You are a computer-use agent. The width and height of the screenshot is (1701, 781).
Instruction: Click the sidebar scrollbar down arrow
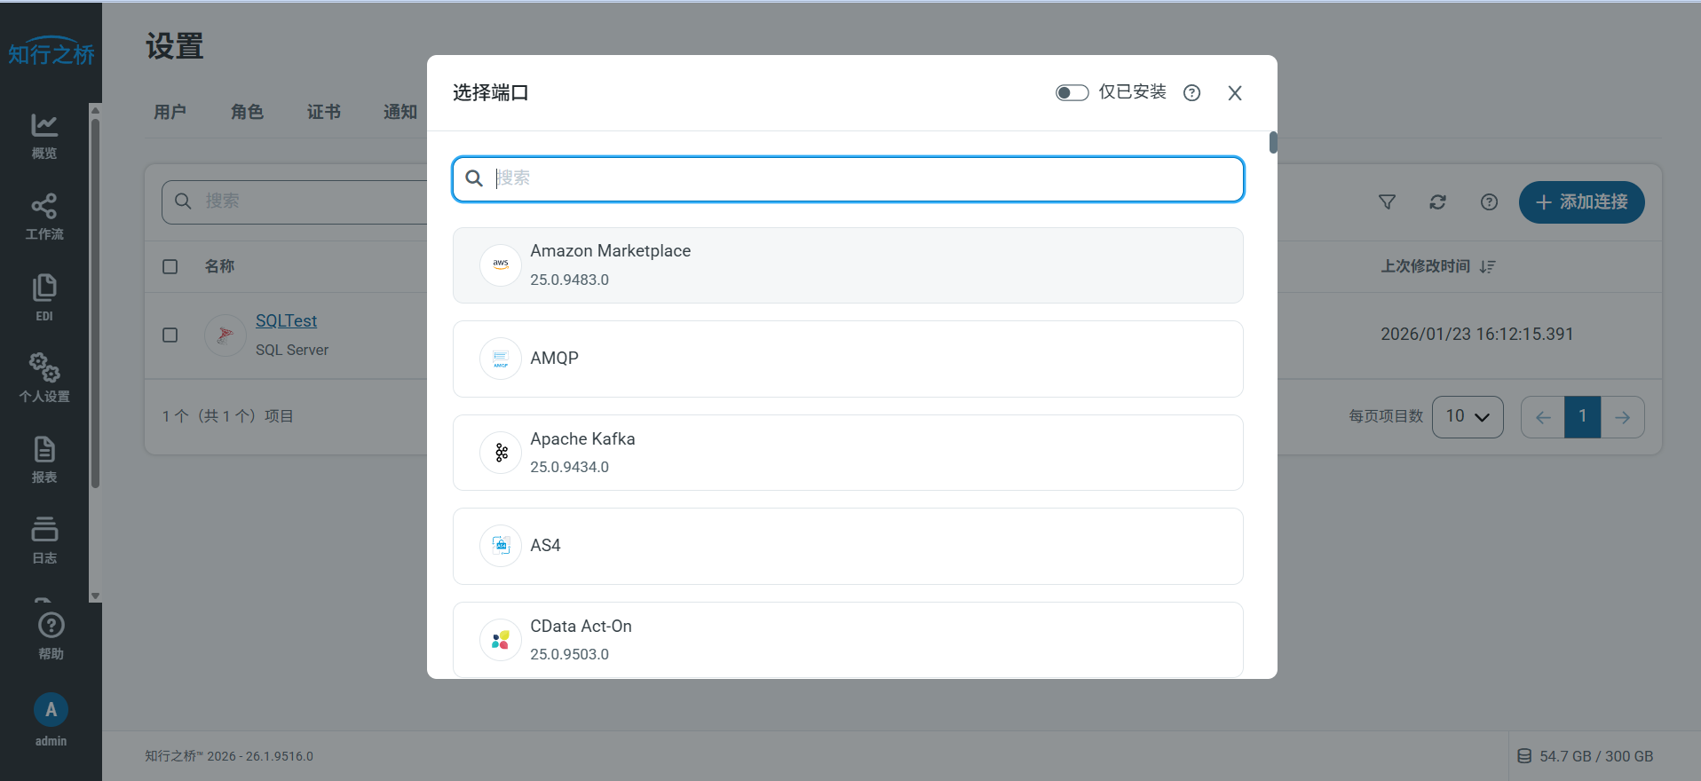[95, 596]
